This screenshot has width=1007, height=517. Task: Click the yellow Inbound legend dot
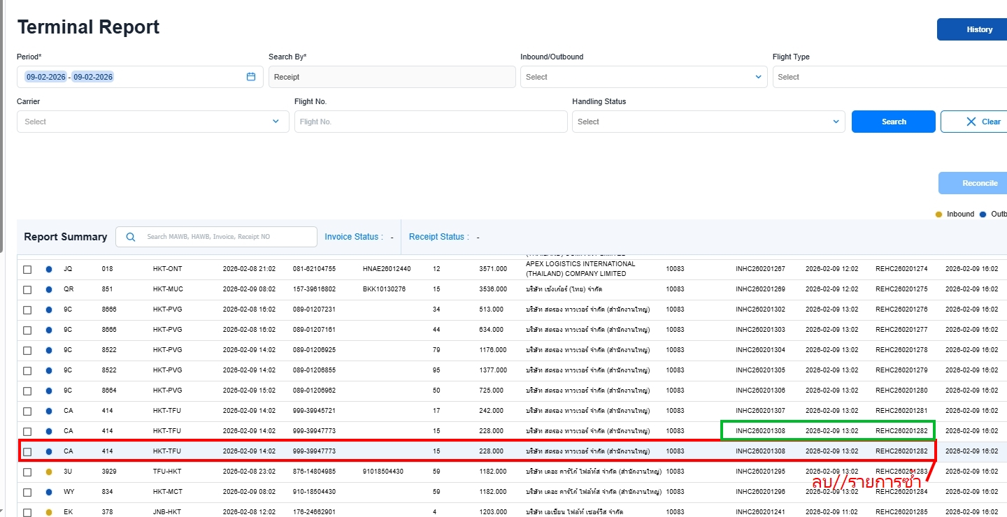click(938, 214)
